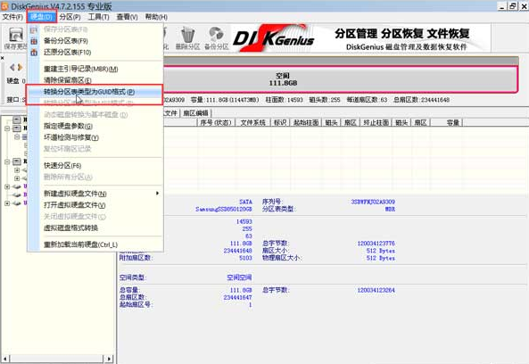Open the 新建虚拟硬盘文件(N) submenu arrow
Image resolution: width=529 pixels, height=364 pixels.
pos(157,194)
